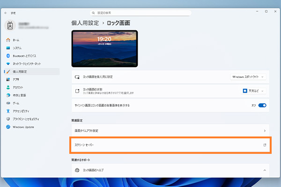The image size is (281, 187).
Task: Click the System (システム) monitor icon
Action: [x=8, y=48]
